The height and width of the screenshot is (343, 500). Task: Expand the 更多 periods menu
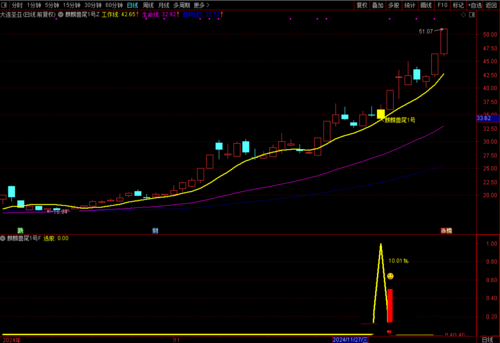200,6
